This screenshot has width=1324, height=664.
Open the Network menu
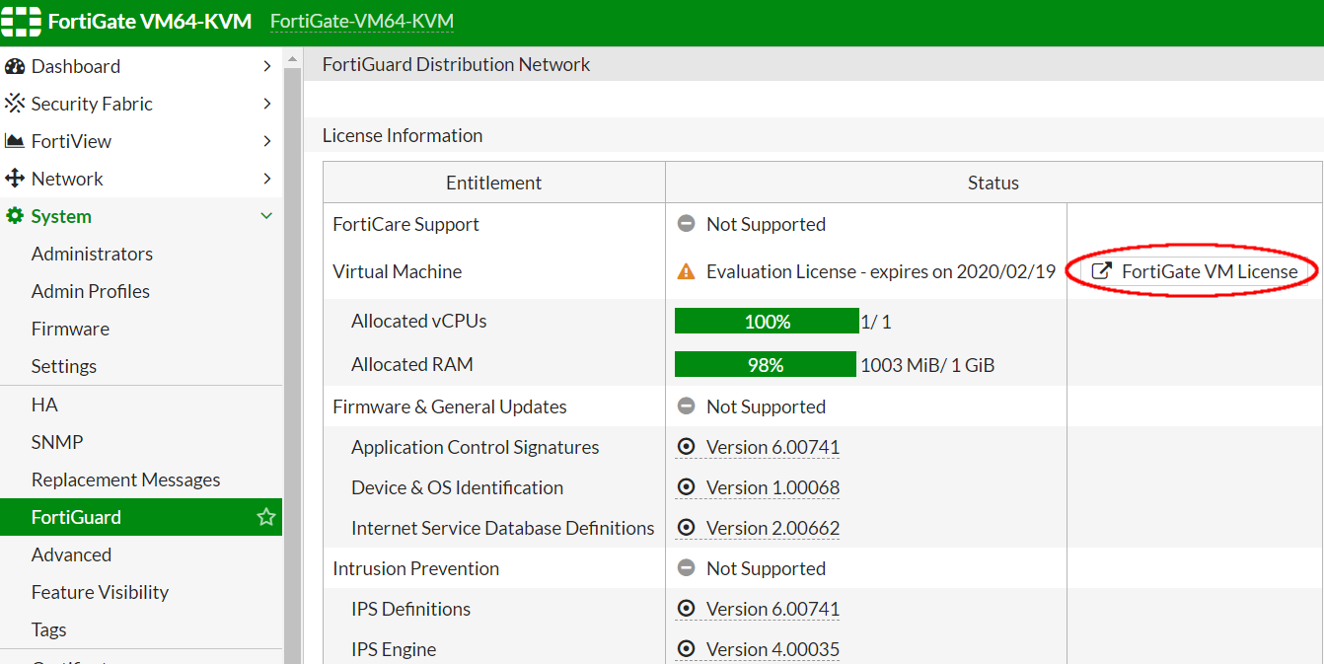pyautogui.click(x=141, y=179)
